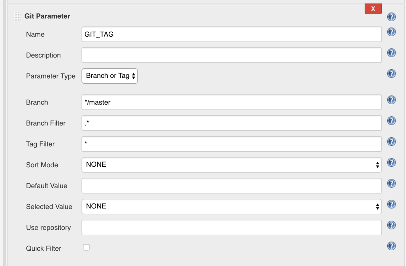Open the Selected Value dropdown
This screenshot has height=266, width=406.
tap(231, 207)
